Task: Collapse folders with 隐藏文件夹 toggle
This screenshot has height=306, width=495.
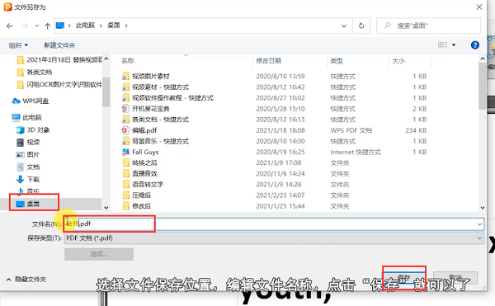Action: click(x=26, y=279)
